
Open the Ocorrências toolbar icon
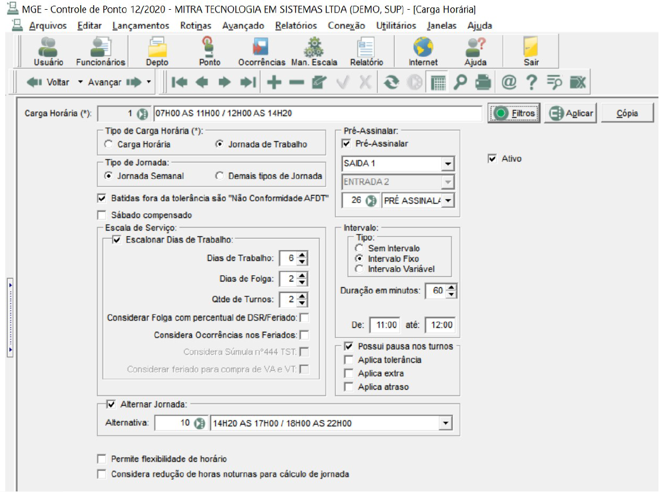point(261,51)
